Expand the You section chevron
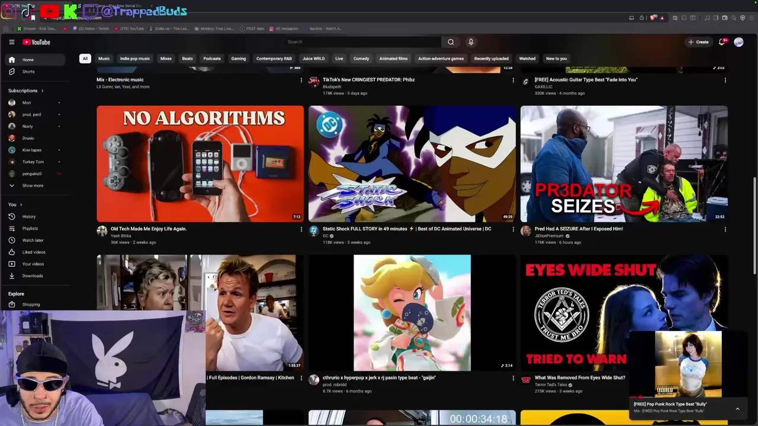Viewport: 758px width, 426px height. (22, 205)
